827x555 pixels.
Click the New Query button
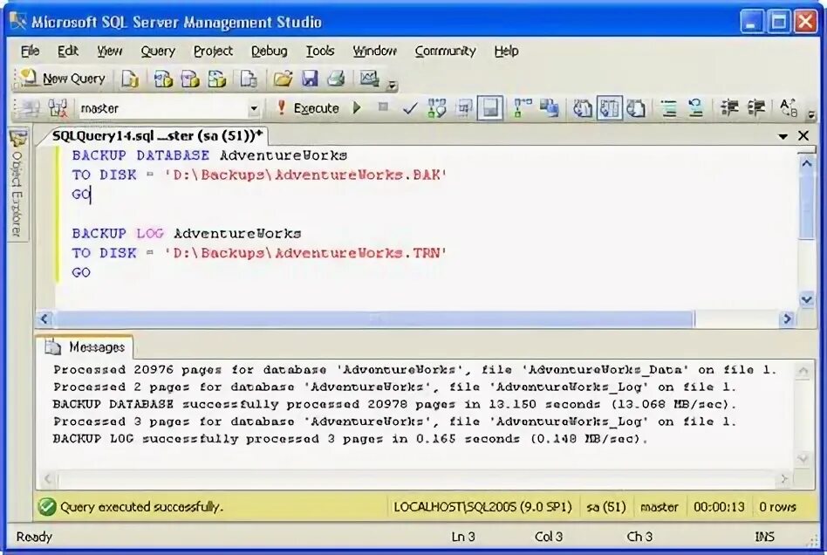click(x=64, y=79)
